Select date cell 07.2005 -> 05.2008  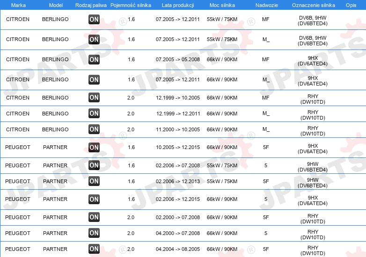point(178,59)
